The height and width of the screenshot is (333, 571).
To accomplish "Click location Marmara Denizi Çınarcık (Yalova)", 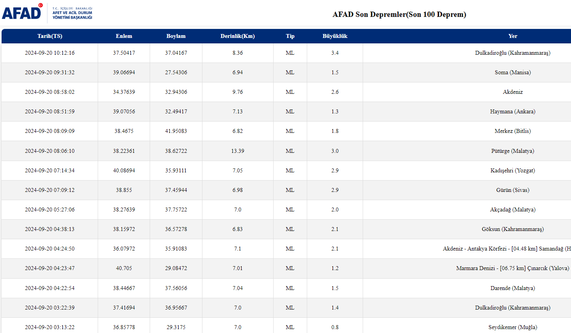I will 513,268.
